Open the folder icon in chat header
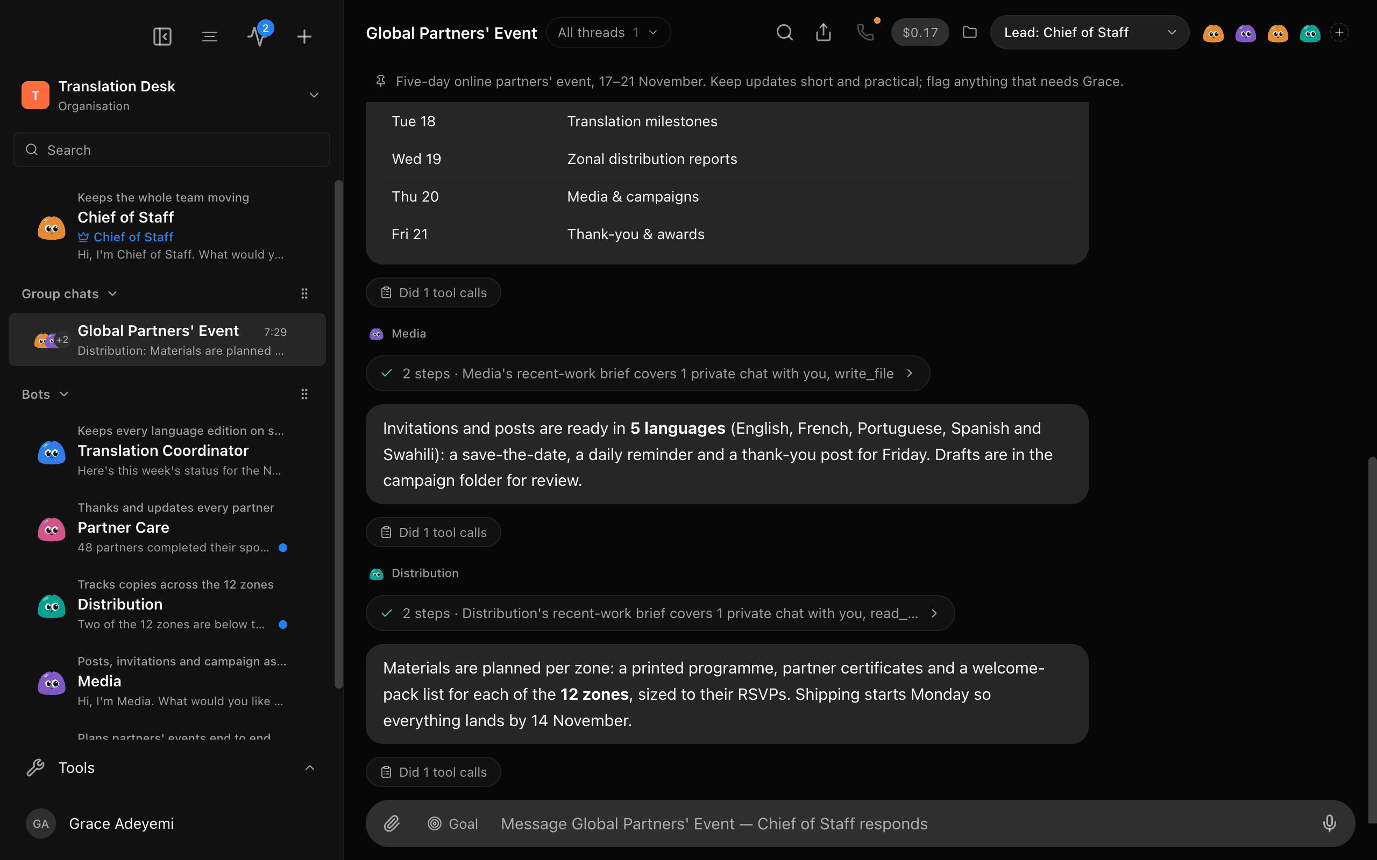 (970, 32)
